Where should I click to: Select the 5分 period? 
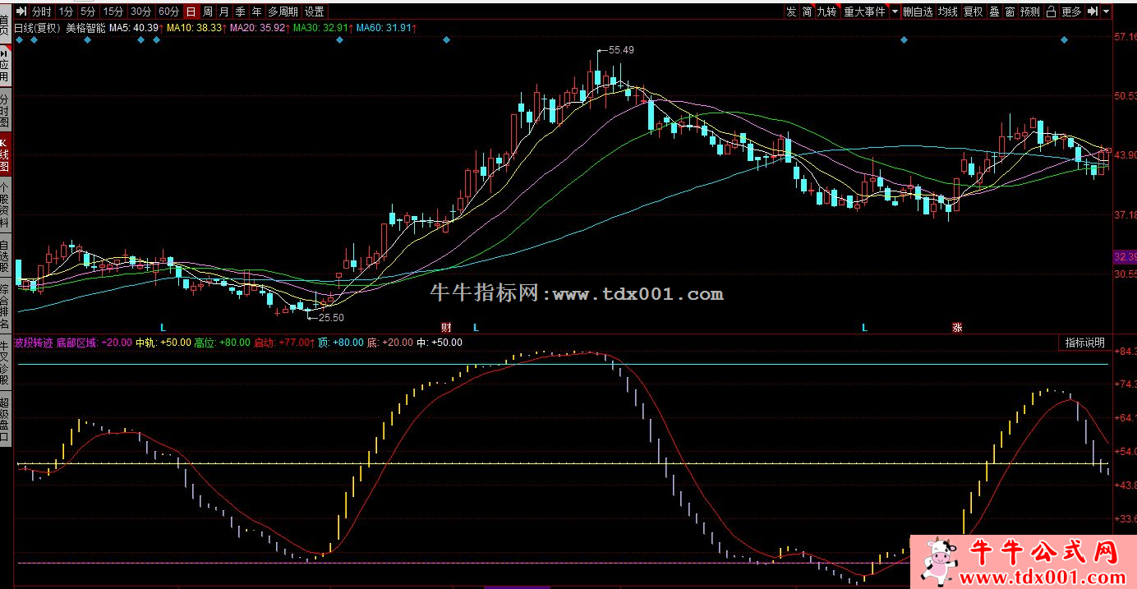(89, 12)
